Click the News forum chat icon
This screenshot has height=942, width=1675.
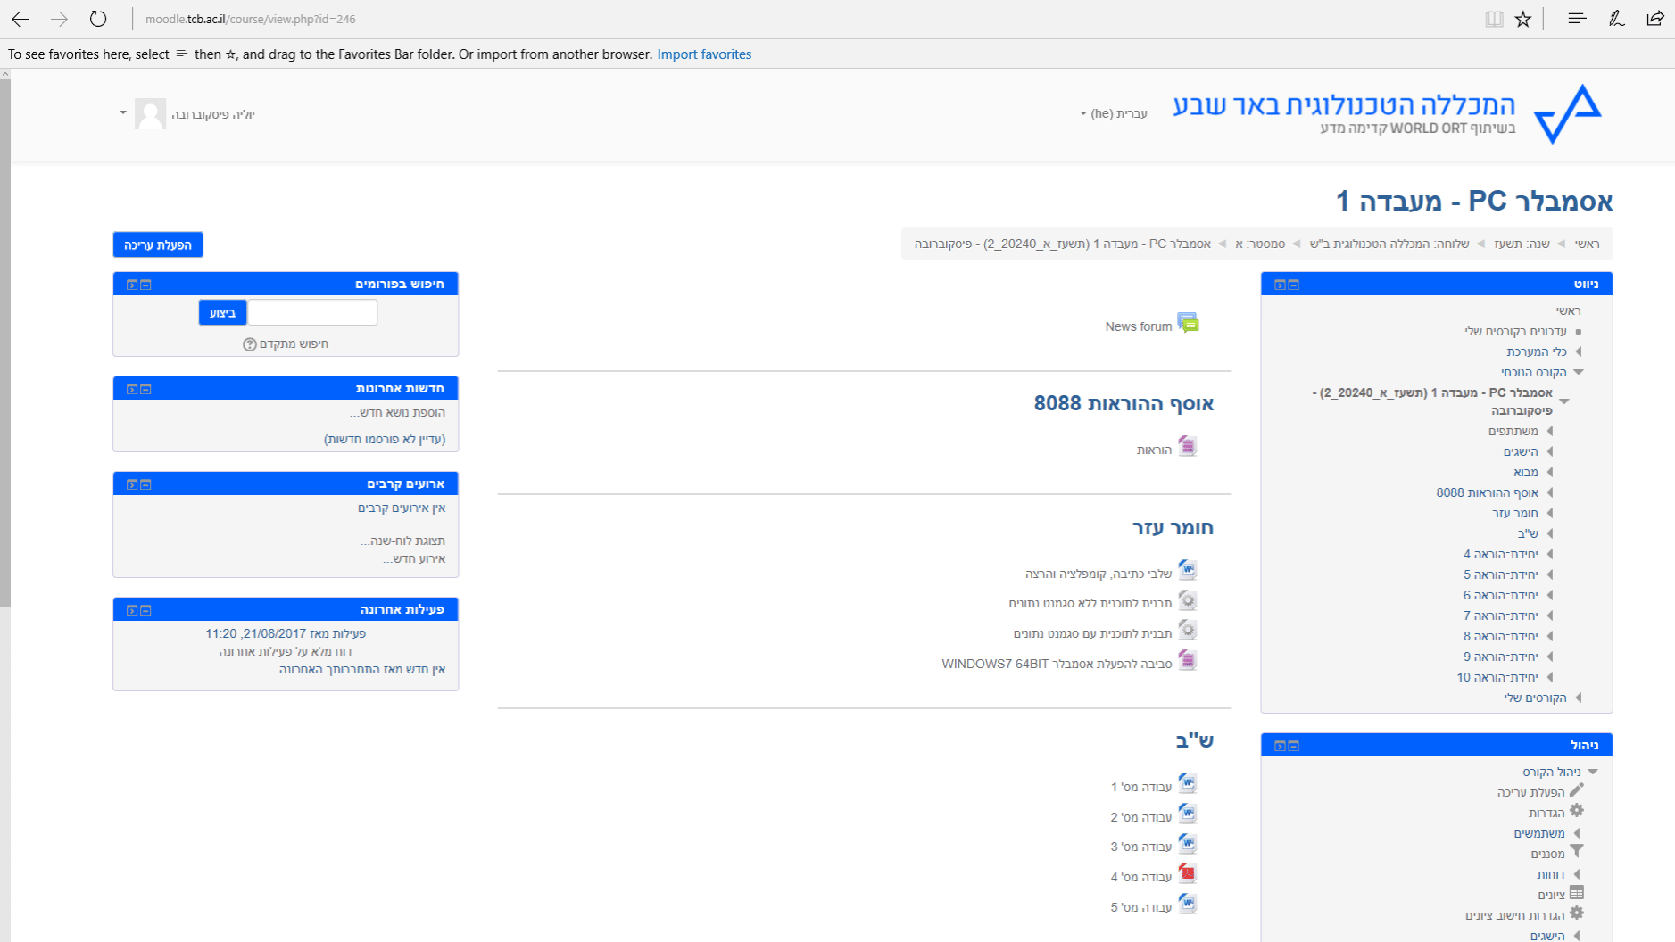[1188, 323]
